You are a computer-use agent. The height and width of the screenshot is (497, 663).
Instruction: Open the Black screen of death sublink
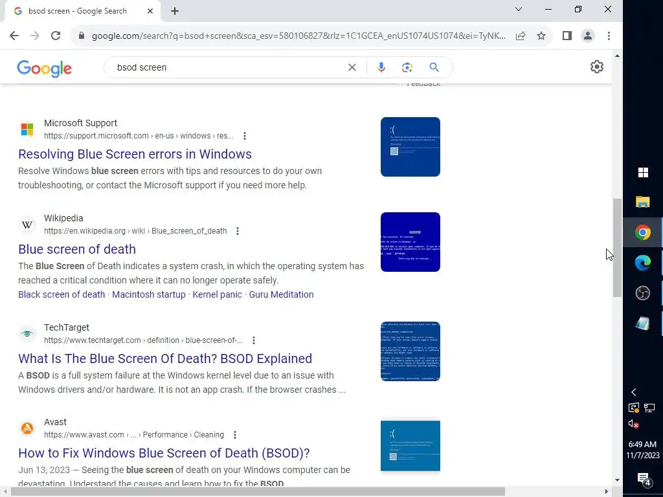click(x=62, y=294)
